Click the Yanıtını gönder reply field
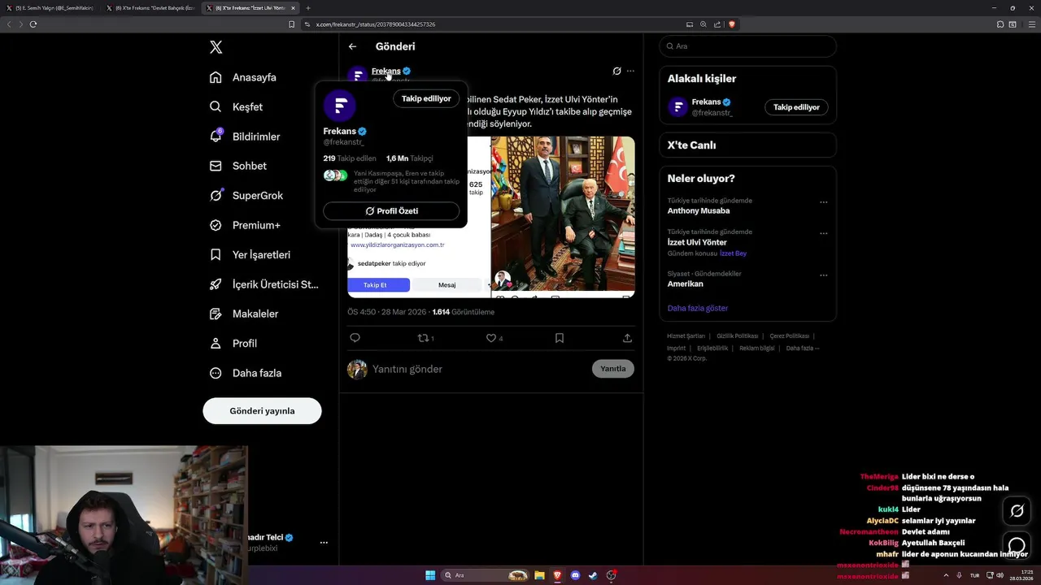 tap(480, 369)
